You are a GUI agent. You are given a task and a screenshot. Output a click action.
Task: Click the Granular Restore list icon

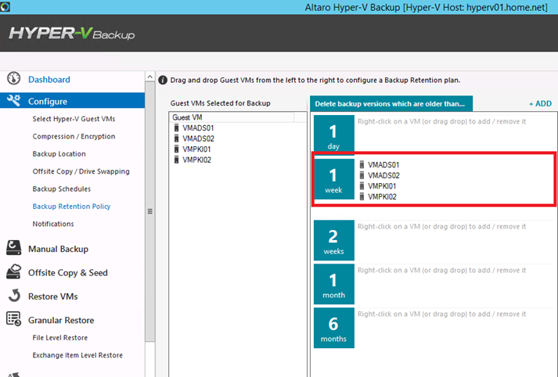pos(13,318)
